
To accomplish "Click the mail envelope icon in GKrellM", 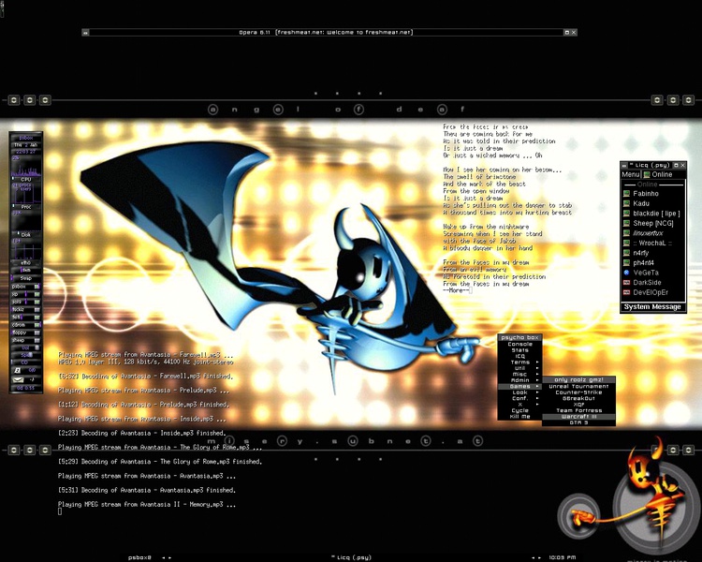I will [x=18, y=379].
